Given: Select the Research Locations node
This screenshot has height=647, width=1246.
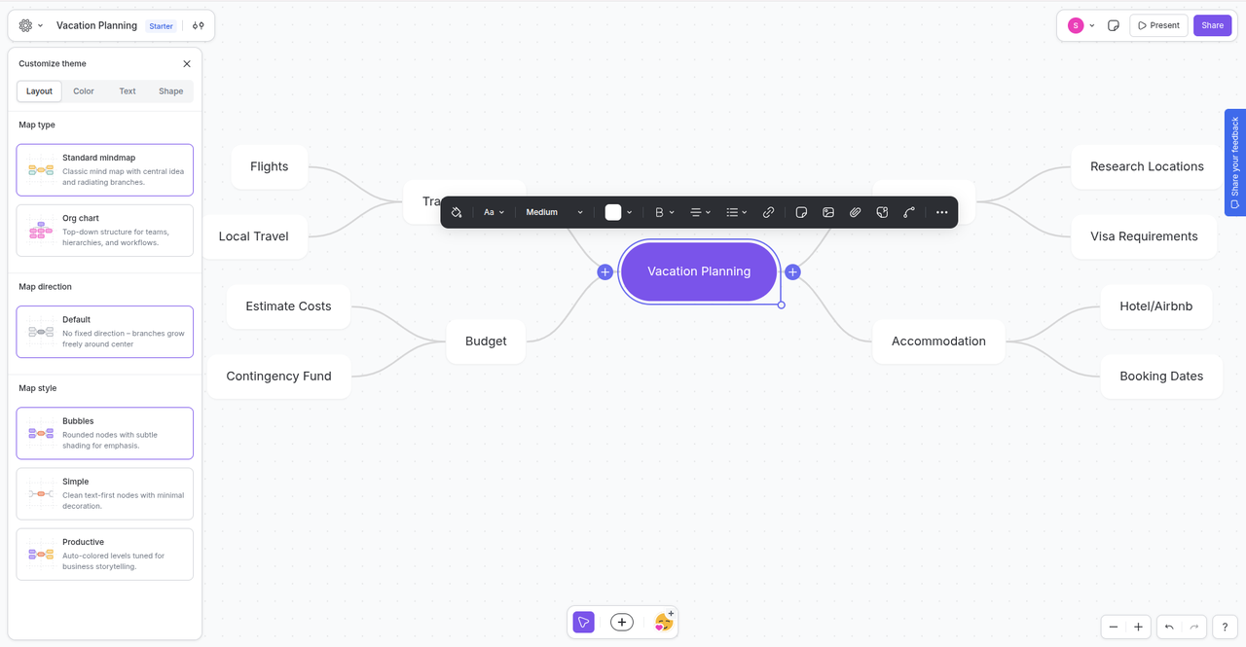Looking at the screenshot, I should pyautogui.click(x=1147, y=166).
